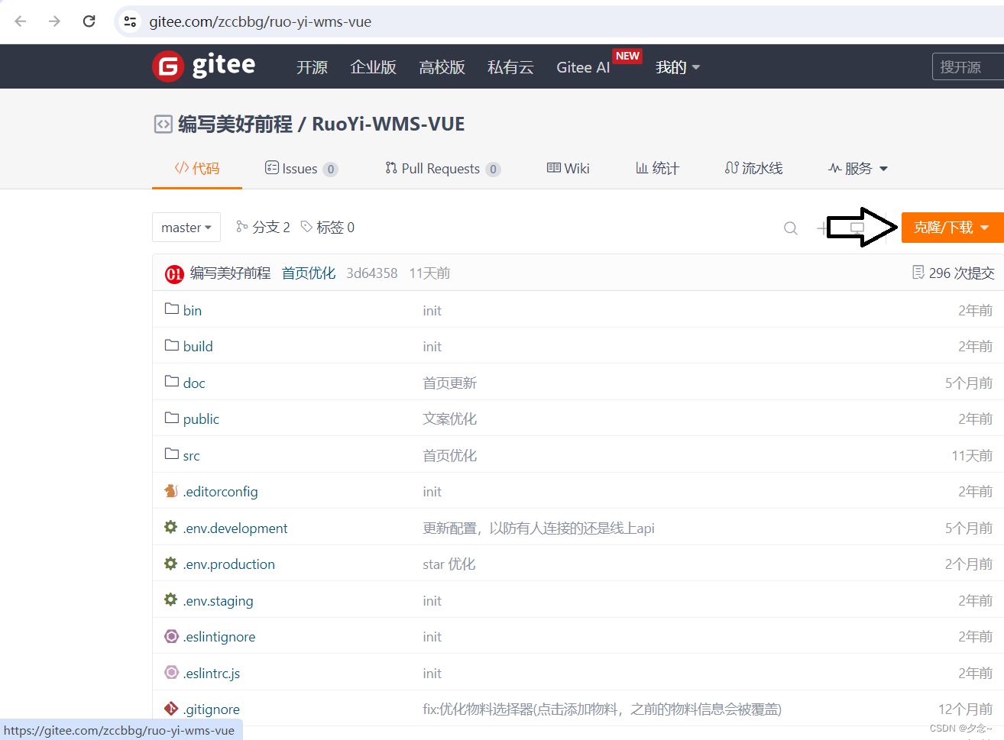Open the .eslintrc.js file

212,673
